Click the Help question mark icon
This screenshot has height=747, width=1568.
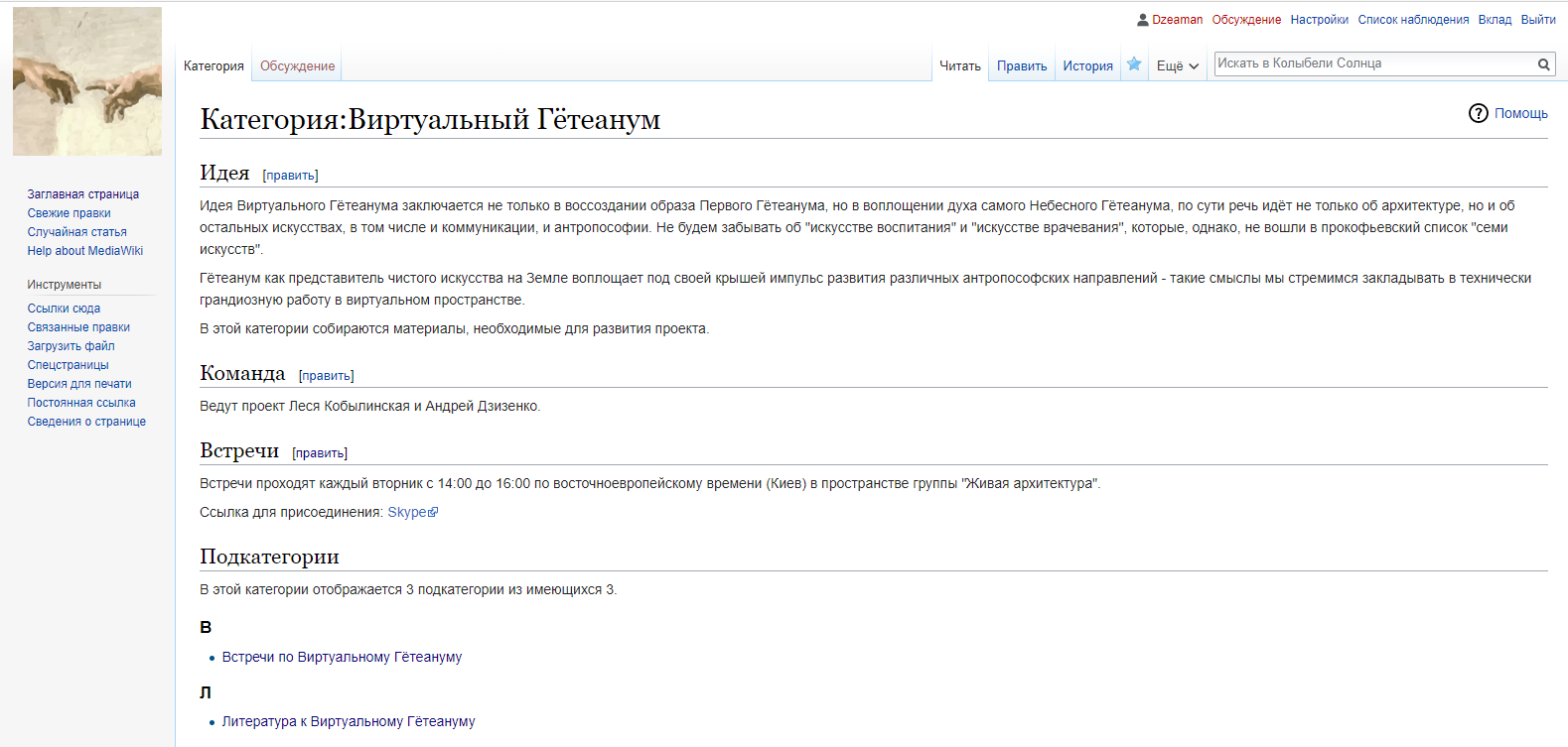point(1478,113)
